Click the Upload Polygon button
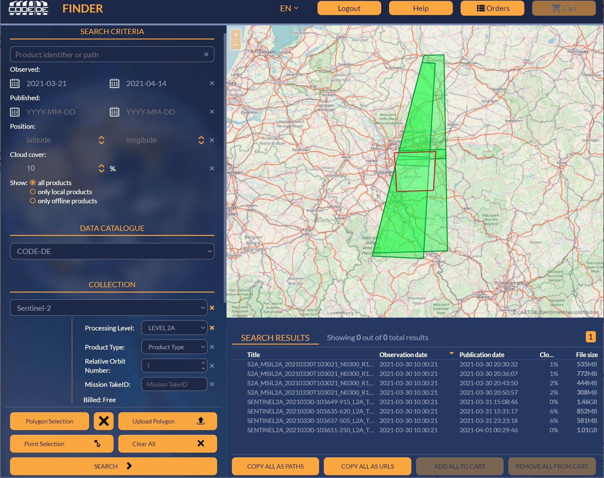 [168, 421]
